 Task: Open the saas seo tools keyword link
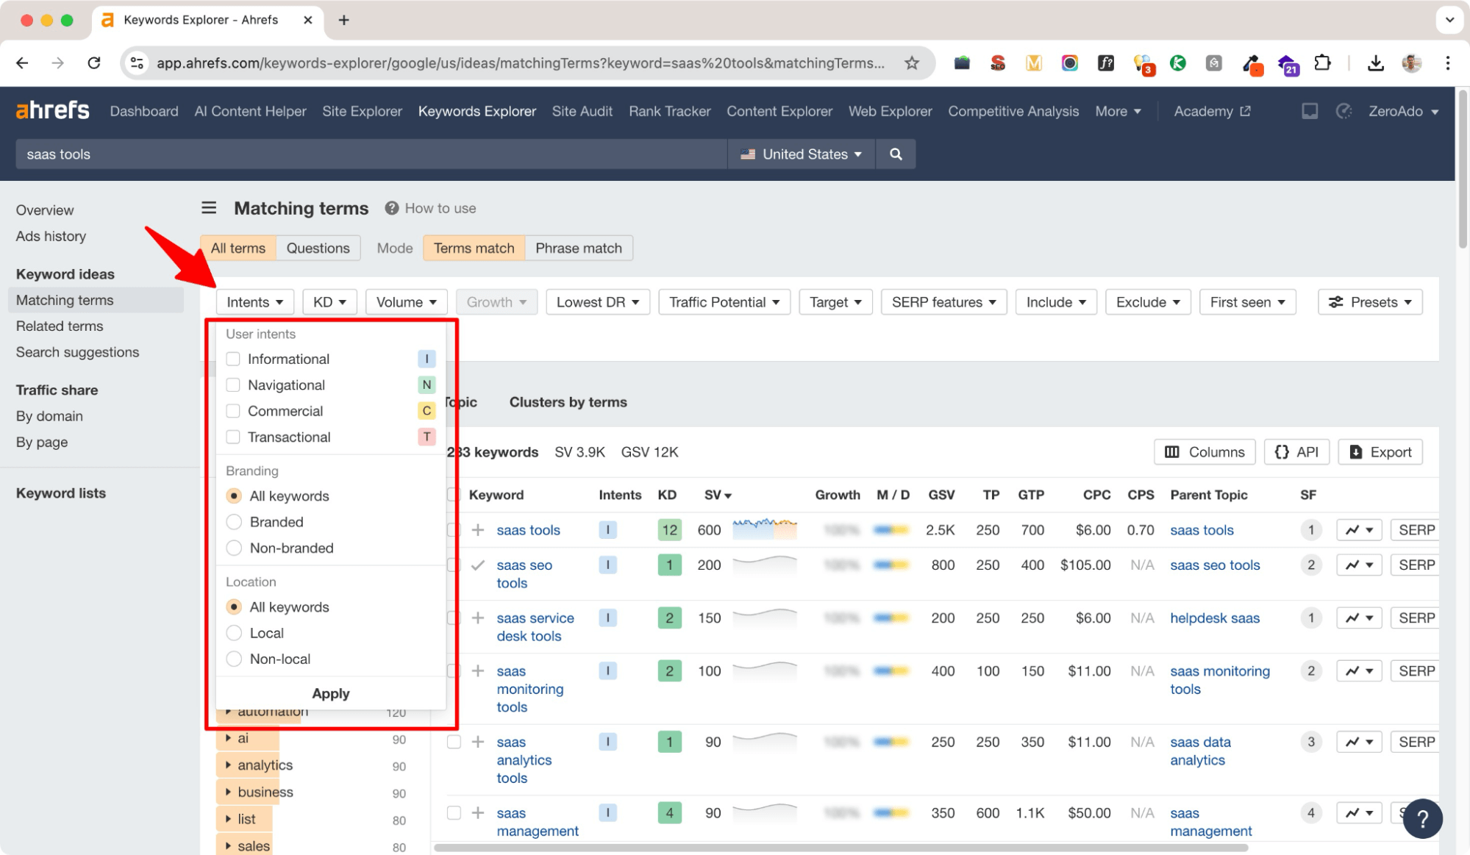(524, 574)
